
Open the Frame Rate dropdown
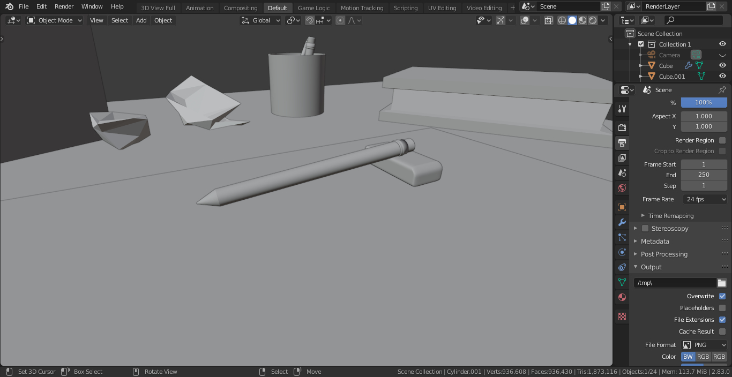click(704, 199)
